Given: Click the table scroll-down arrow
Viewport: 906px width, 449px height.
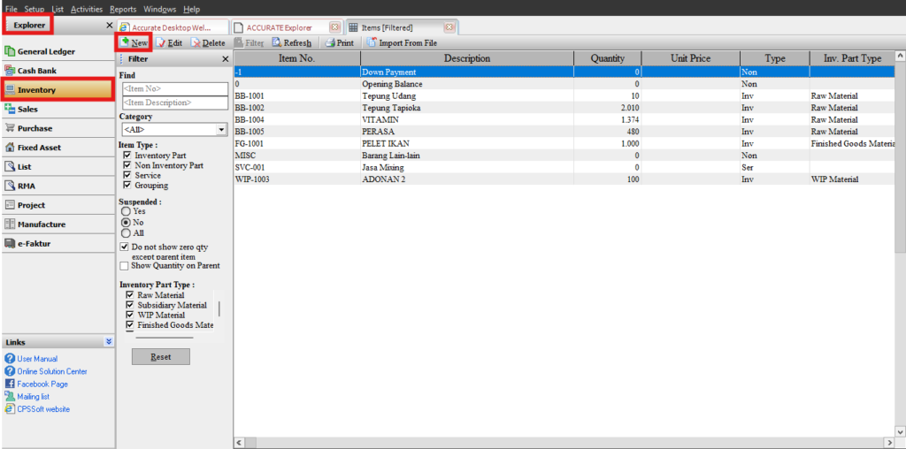Looking at the screenshot, I should (900, 431).
